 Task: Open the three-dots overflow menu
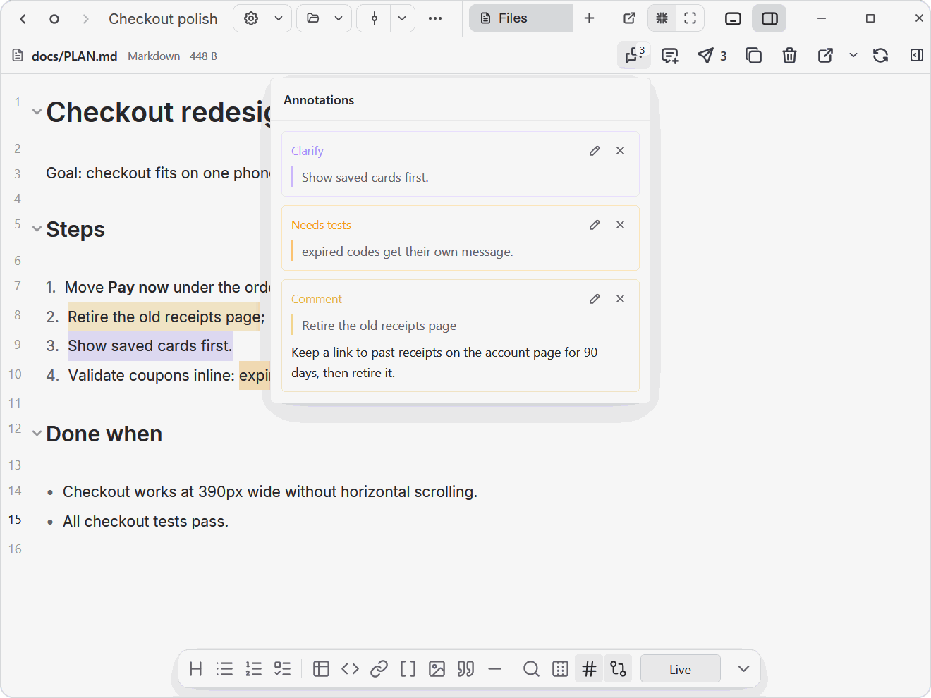coord(435,18)
